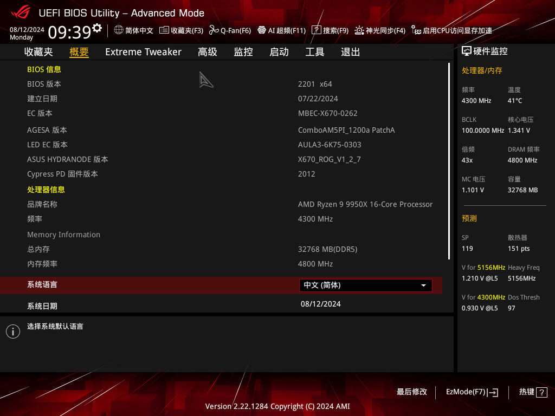Click the 09:39 clock display
Screen dimensions: 555x416
(x=69, y=32)
